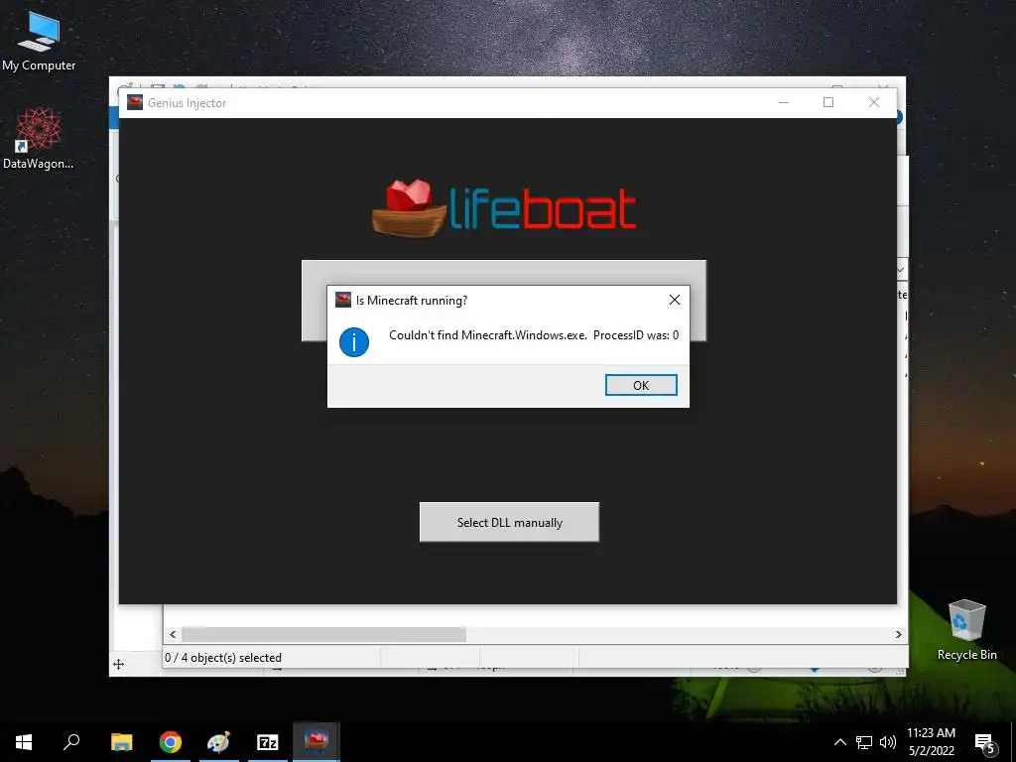
Task: Click the Genius Injector title bar icon
Action: pyautogui.click(x=135, y=102)
